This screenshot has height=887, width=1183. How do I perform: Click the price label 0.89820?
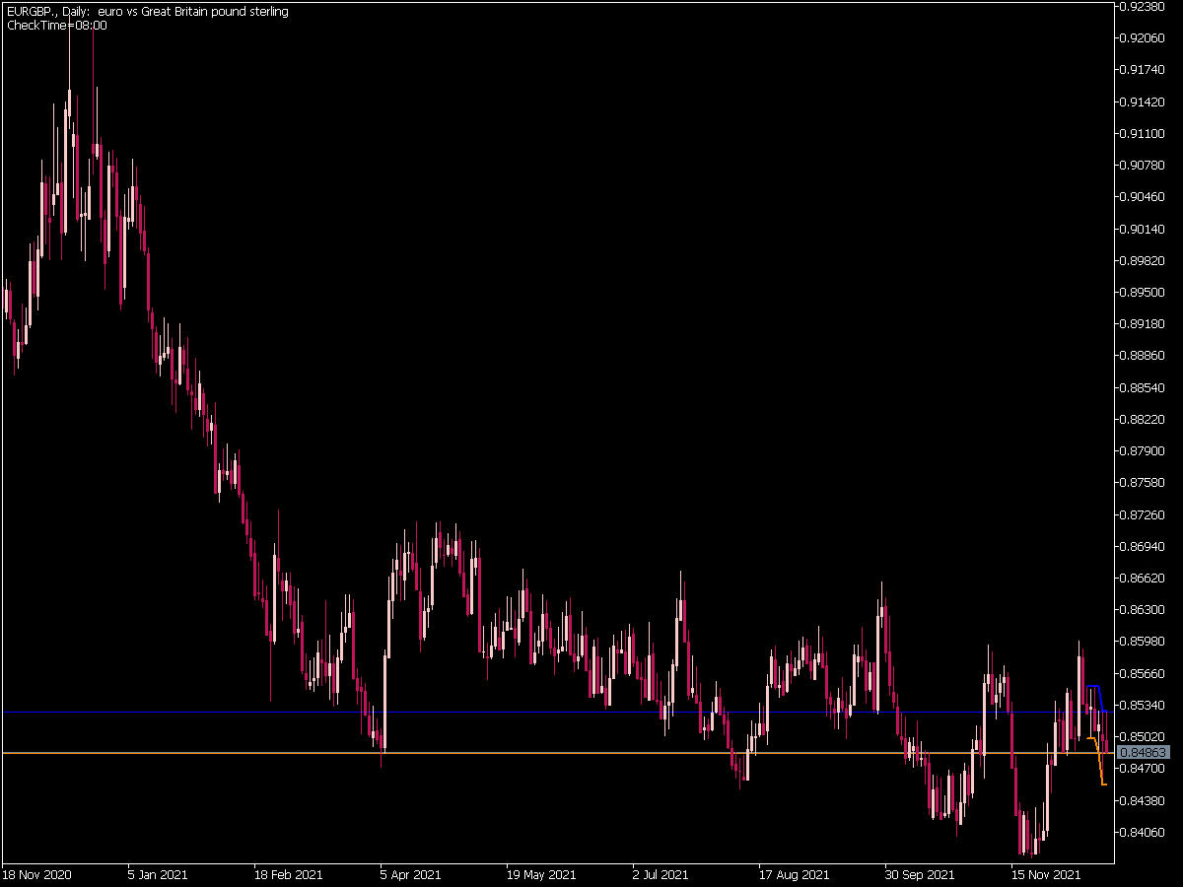[x=1144, y=260]
